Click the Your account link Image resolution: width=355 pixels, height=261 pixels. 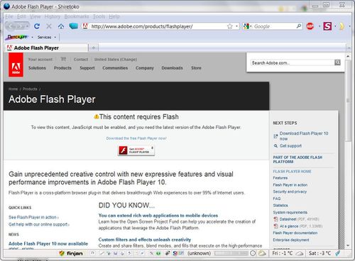coord(40,60)
